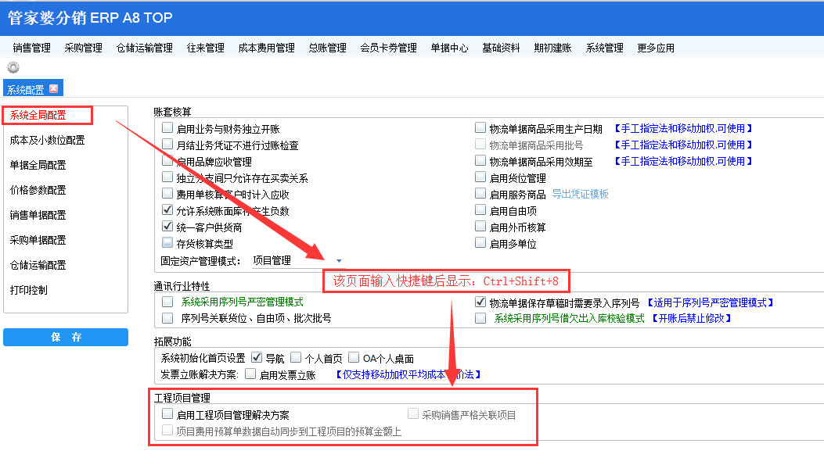Image resolution: width=824 pixels, height=465 pixels.
Task: Click the 【开账后禁止修改】 note text
Action: tap(691, 319)
